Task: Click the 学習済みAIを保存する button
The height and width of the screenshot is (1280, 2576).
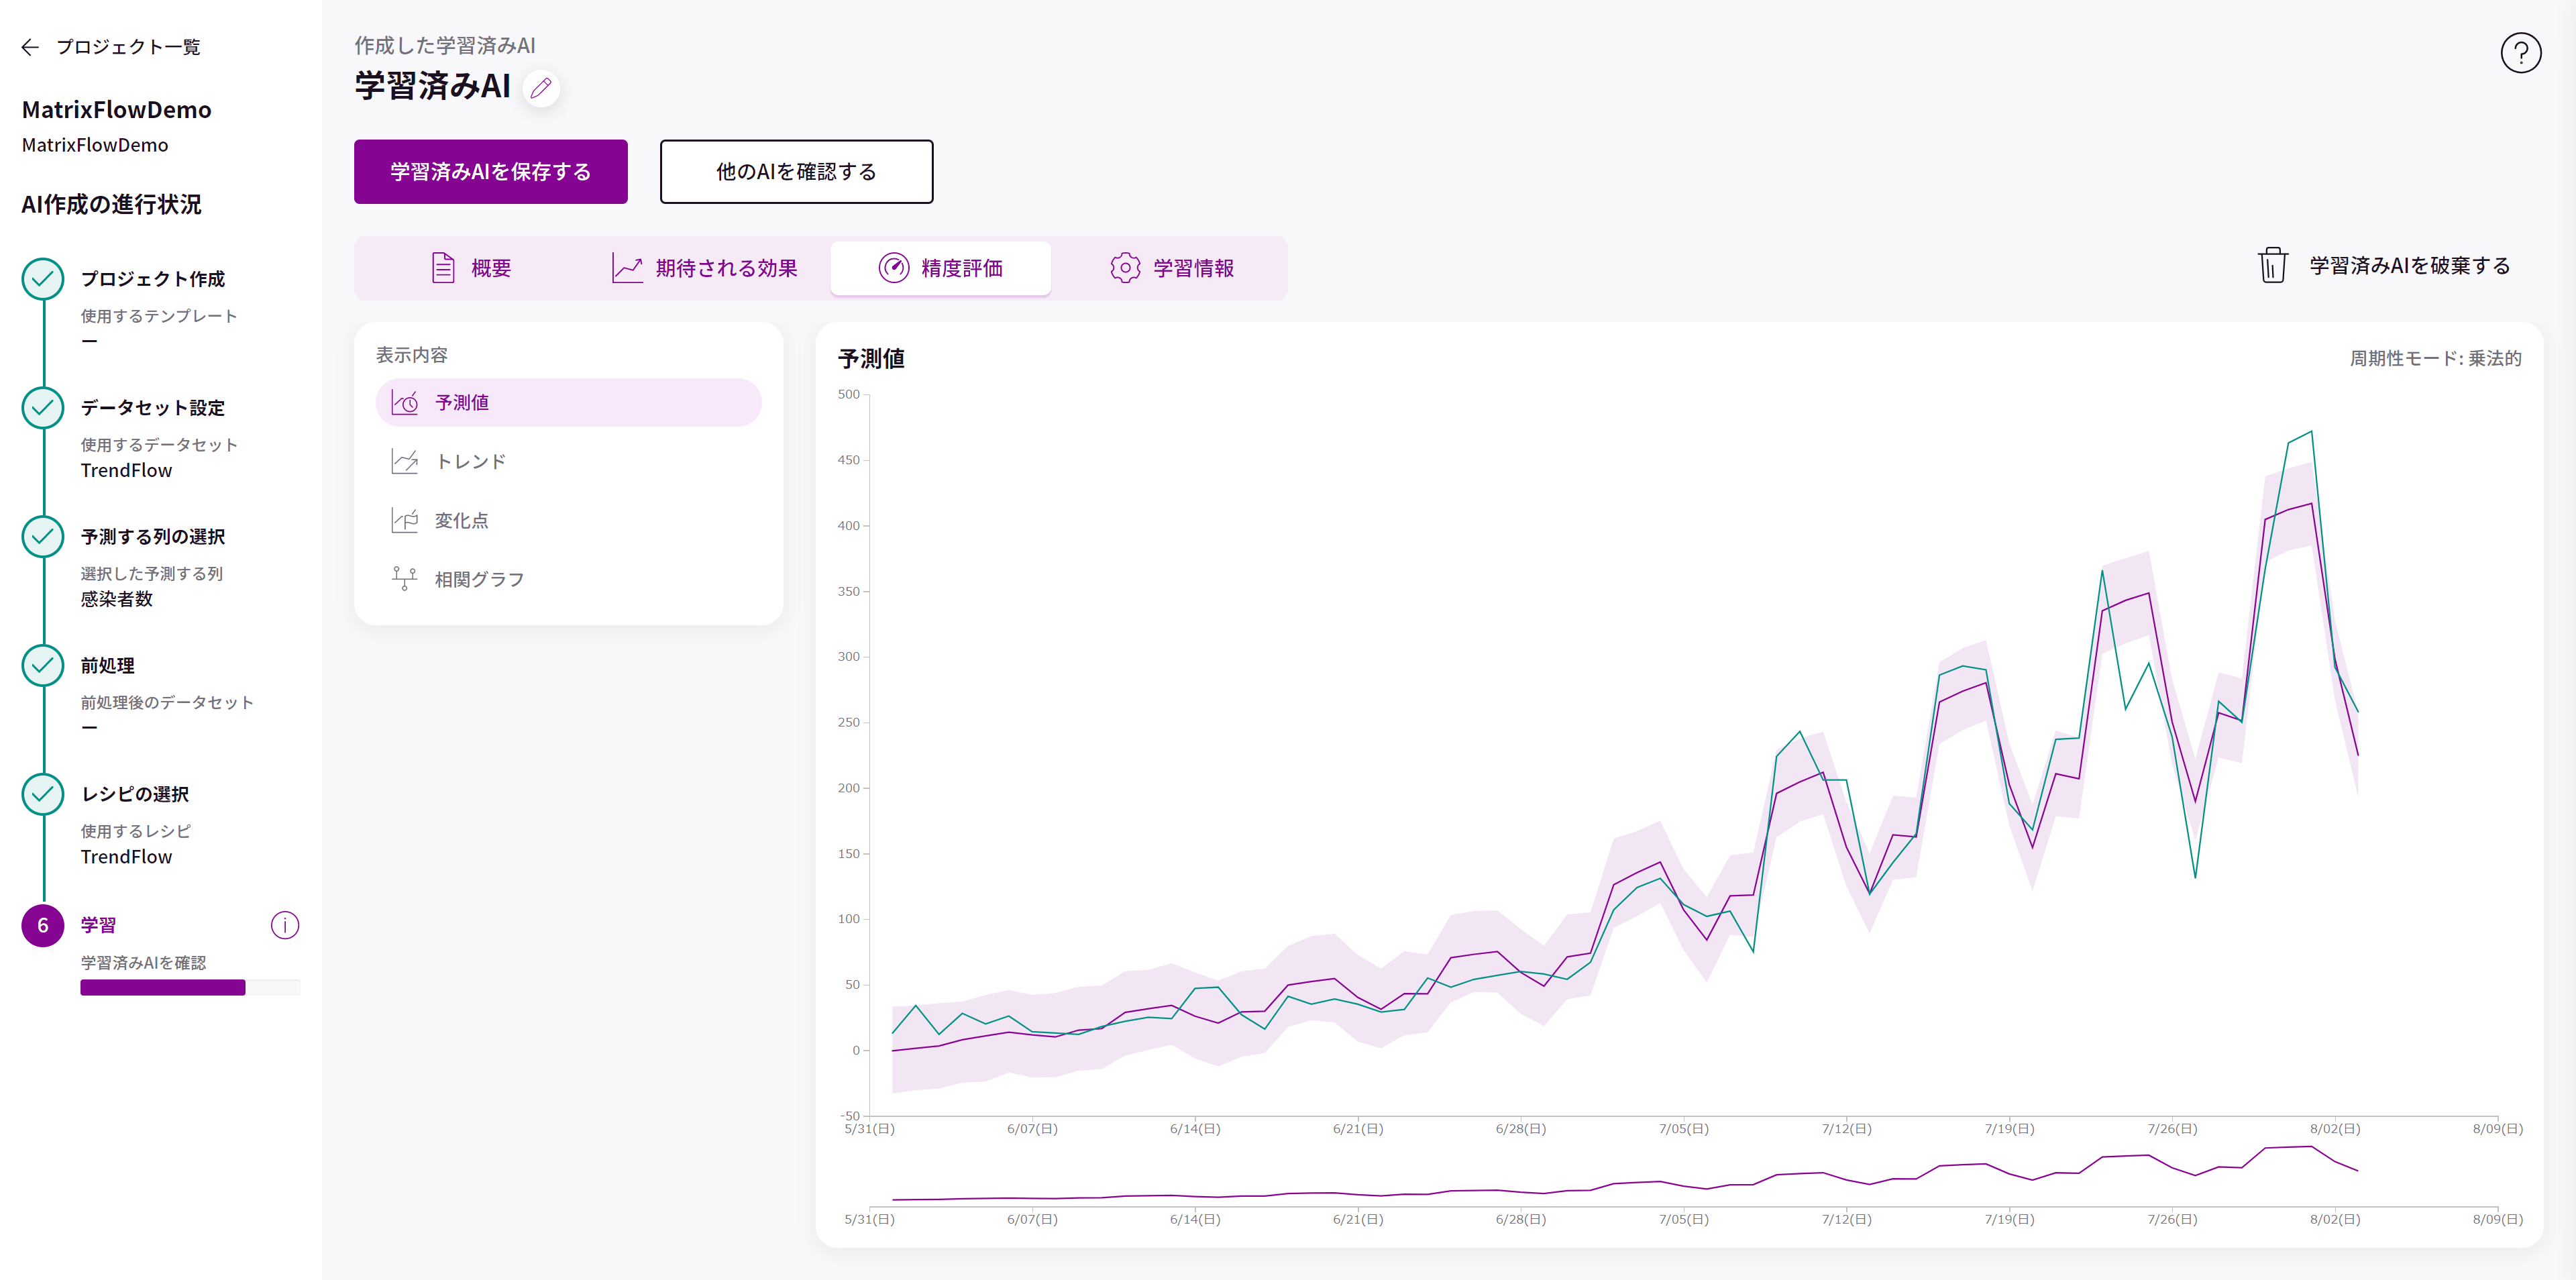Action: pyautogui.click(x=490, y=172)
